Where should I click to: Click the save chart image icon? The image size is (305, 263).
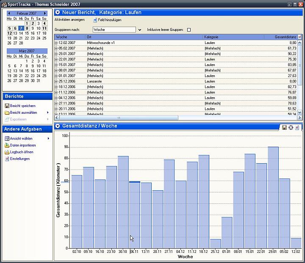click(x=284, y=128)
